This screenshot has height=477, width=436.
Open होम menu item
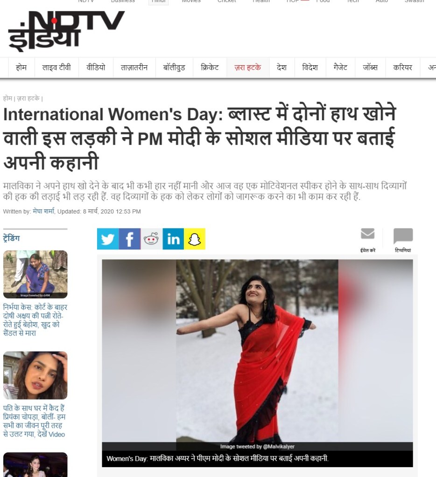(x=21, y=67)
